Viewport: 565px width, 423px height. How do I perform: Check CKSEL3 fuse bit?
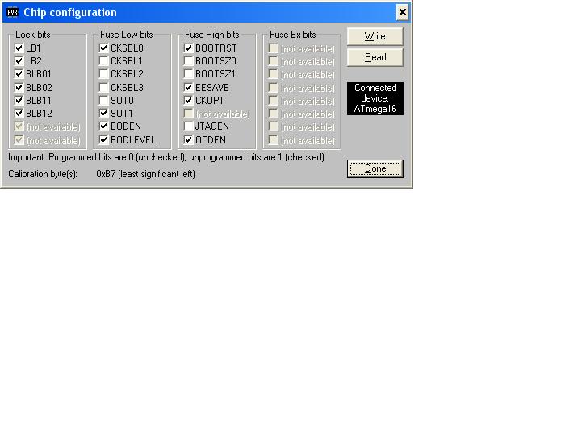pyautogui.click(x=103, y=87)
